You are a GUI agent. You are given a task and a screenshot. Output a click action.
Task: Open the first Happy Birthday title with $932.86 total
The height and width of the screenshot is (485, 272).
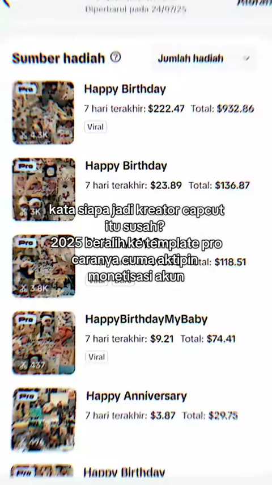click(125, 89)
